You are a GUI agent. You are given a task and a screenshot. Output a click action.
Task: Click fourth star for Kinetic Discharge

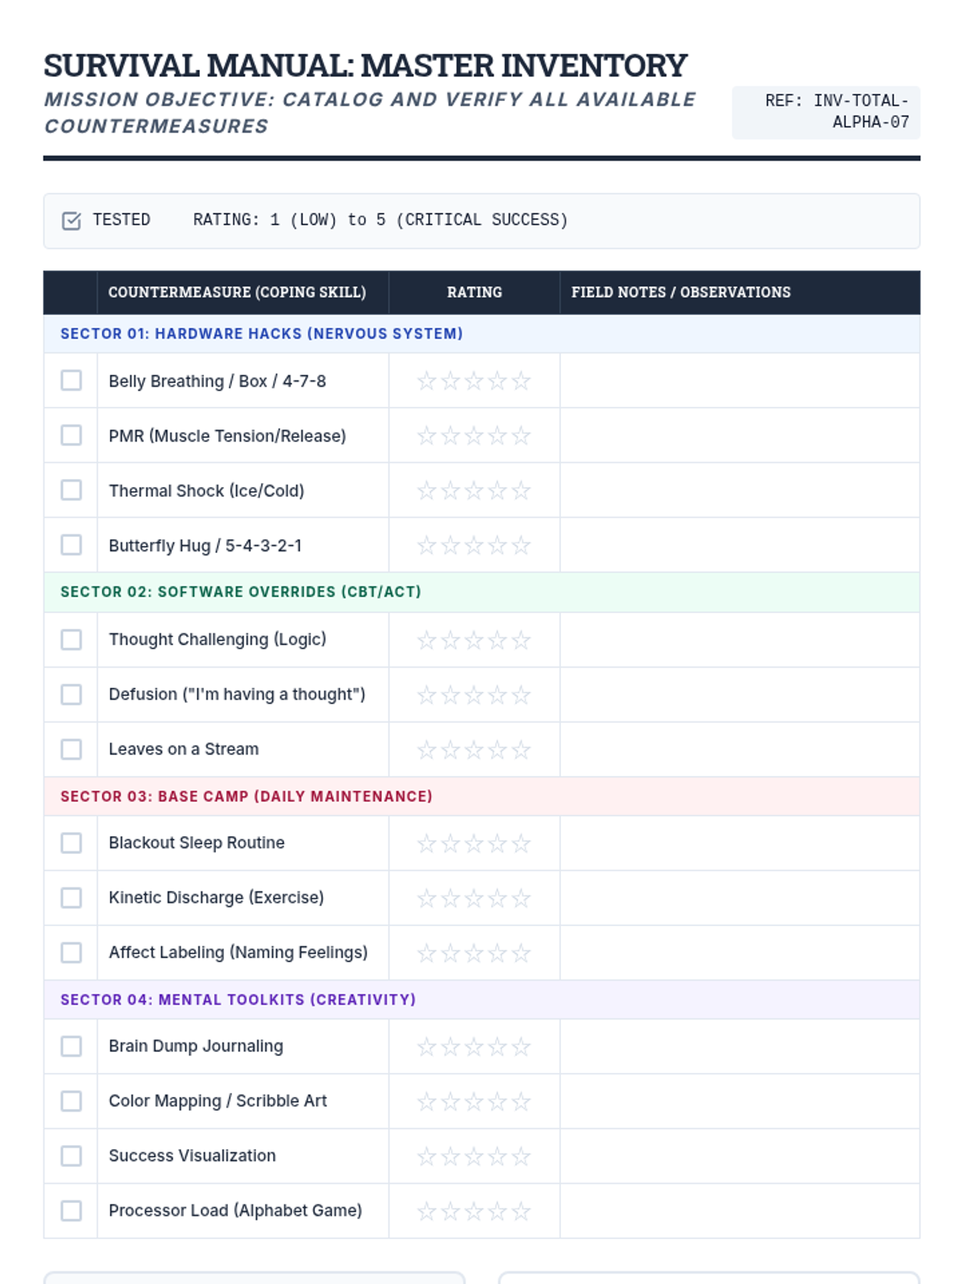pos(498,898)
